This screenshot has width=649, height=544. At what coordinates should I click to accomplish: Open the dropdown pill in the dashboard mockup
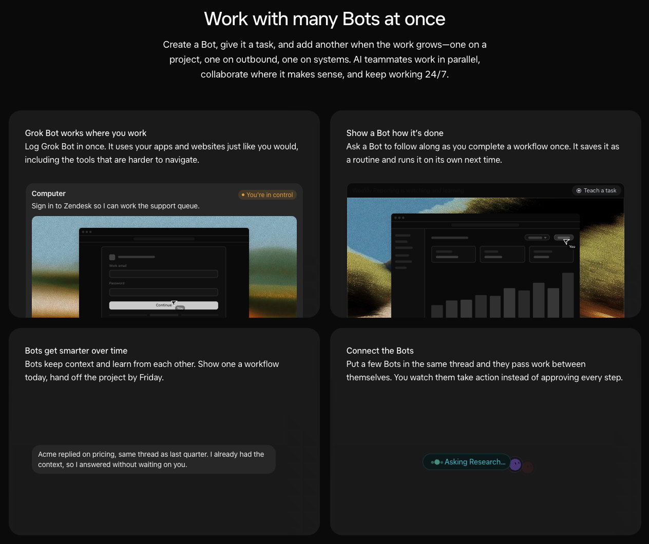[537, 238]
